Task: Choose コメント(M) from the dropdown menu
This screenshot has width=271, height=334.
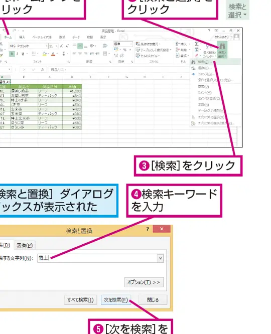Action: tap(215, 92)
